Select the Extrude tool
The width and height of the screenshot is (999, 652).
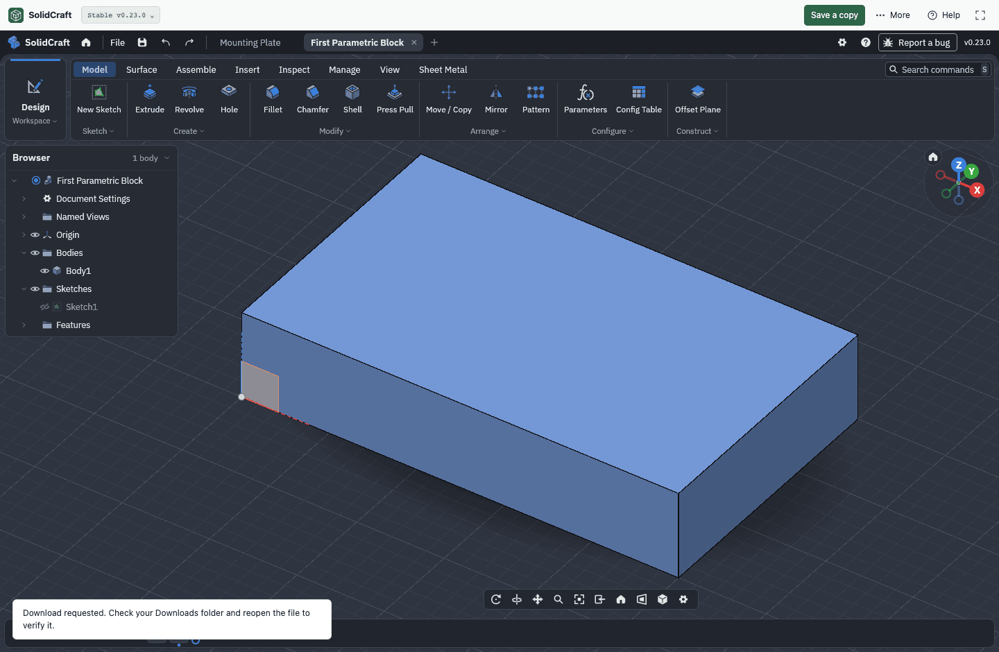click(150, 99)
